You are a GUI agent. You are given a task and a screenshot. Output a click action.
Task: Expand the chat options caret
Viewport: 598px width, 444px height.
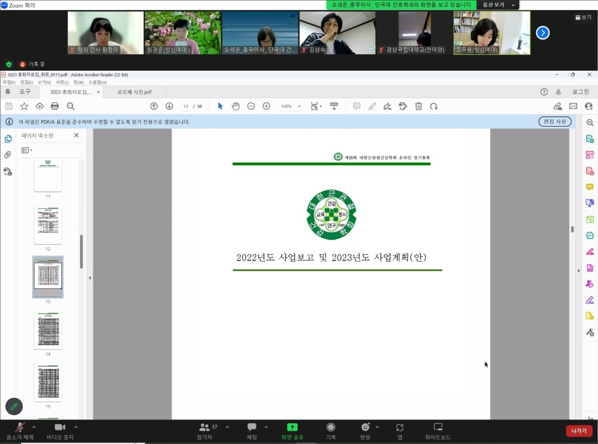pyautogui.click(x=266, y=427)
